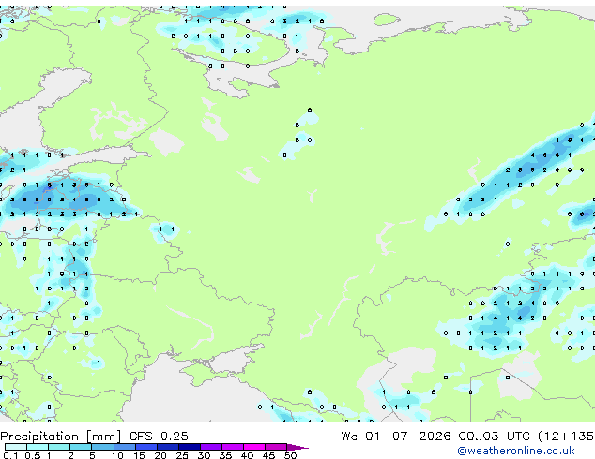Select the 40 mm magenta legend swatch

(x=254, y=447)
